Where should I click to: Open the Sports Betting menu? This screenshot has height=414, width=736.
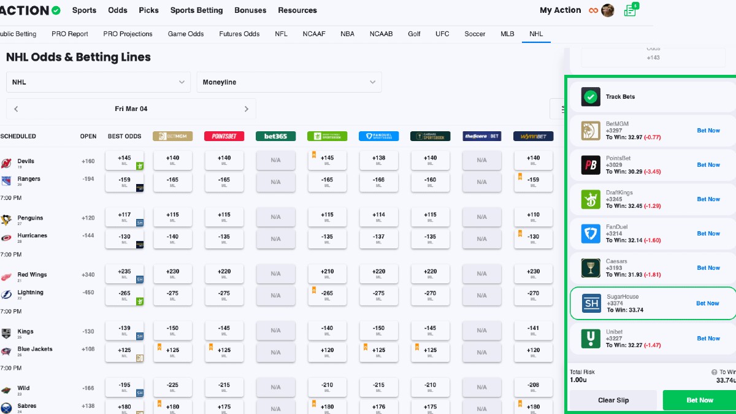coord(197,10)
